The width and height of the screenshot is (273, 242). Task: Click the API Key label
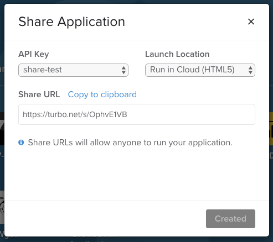point(34,54)
